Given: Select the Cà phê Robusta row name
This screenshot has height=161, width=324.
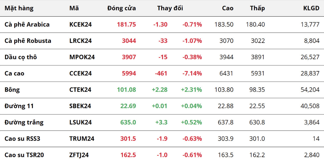Looking at the screenshot, I should [x=28, y=41].
